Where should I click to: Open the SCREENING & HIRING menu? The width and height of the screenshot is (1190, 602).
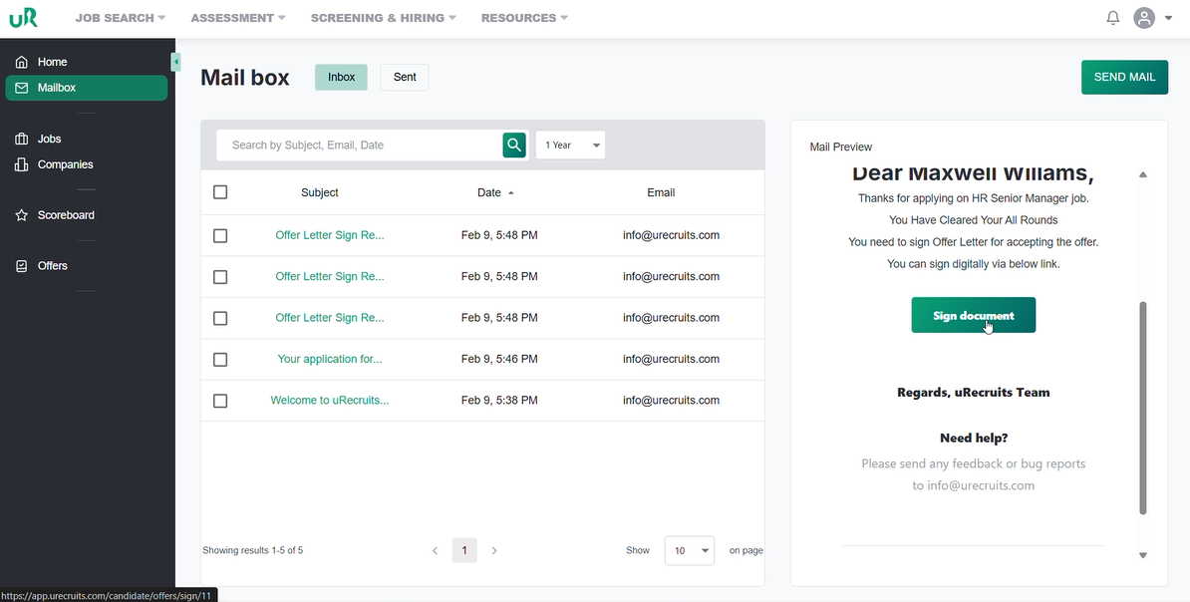click(383, 18)
